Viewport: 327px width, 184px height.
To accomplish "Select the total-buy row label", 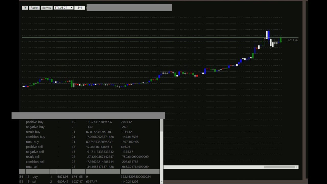I will pos(32,142).
